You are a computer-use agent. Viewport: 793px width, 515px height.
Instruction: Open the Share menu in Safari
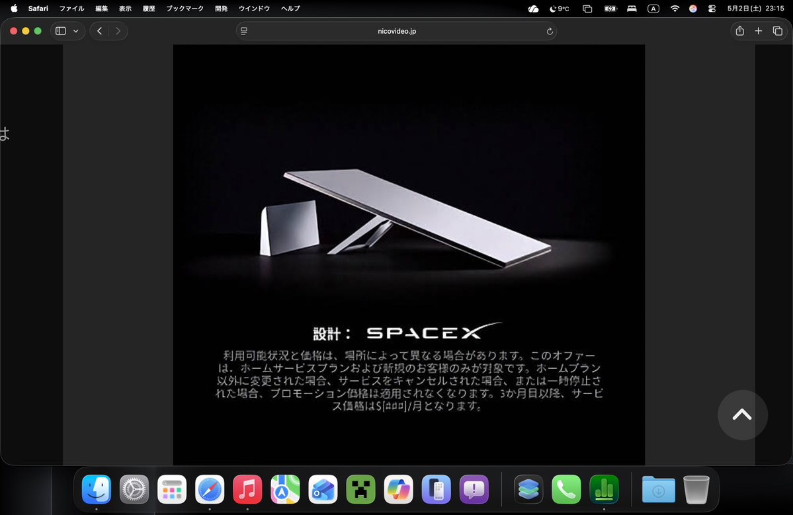pyautogui.click(x=740, y=31)
